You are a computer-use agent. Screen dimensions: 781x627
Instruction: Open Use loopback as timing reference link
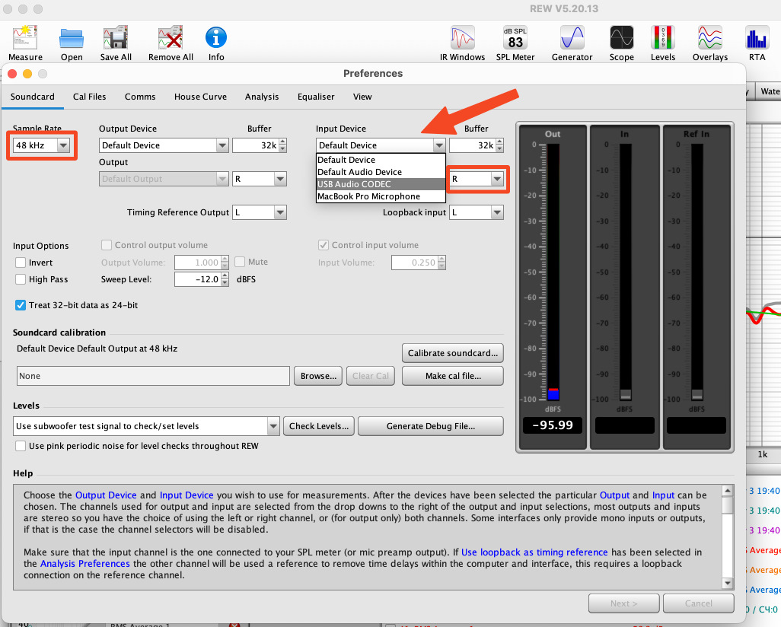point(534,552)
